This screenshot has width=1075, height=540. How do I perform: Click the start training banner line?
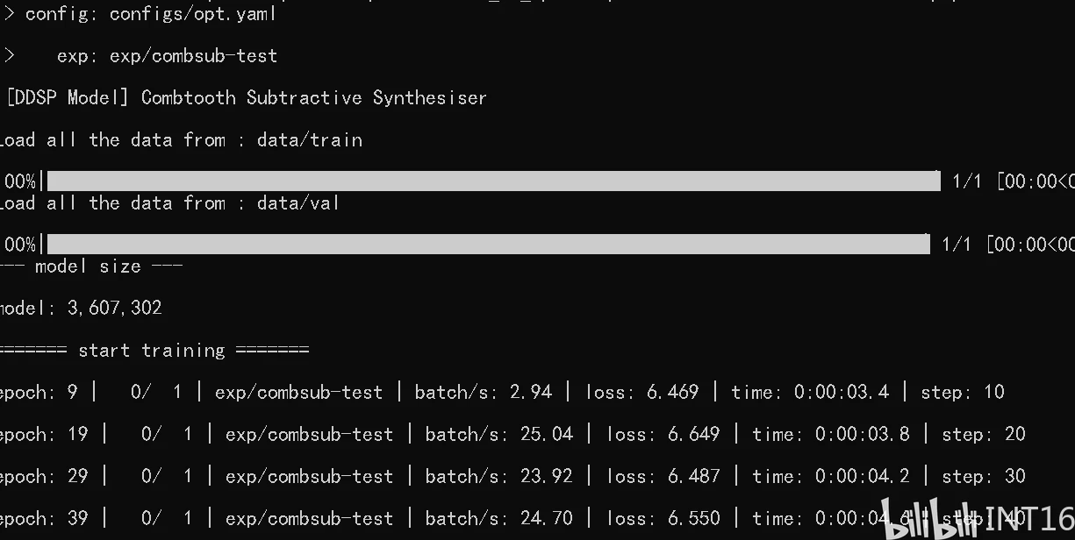(x=154, y=350)
